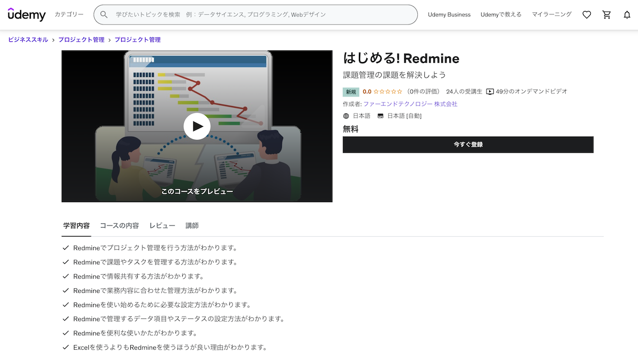Click the 今すぐ登録 button

pos(468,144)
